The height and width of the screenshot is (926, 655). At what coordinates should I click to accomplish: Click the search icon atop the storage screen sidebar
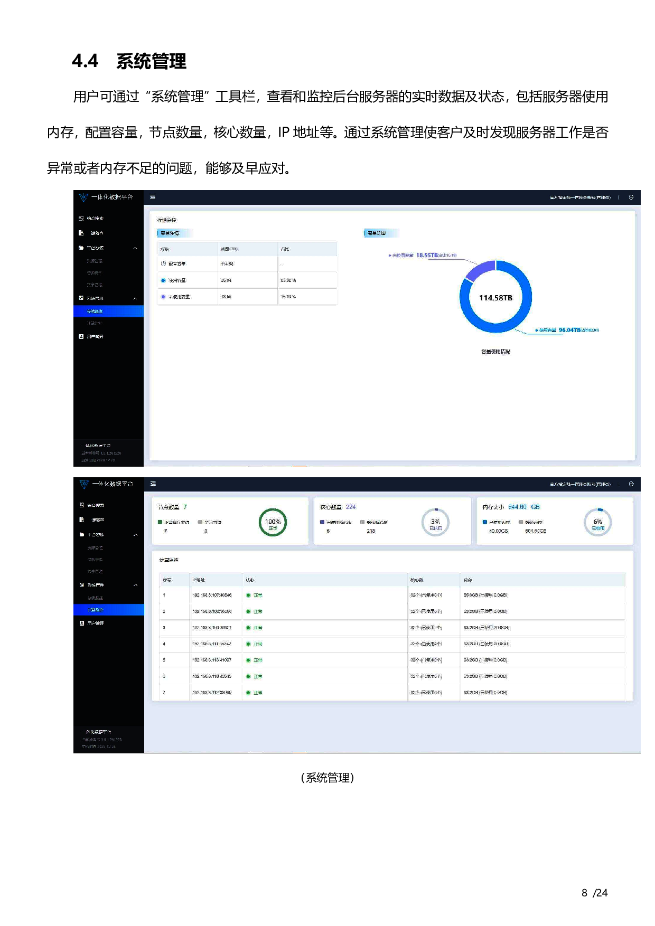(x=81, y=218)
